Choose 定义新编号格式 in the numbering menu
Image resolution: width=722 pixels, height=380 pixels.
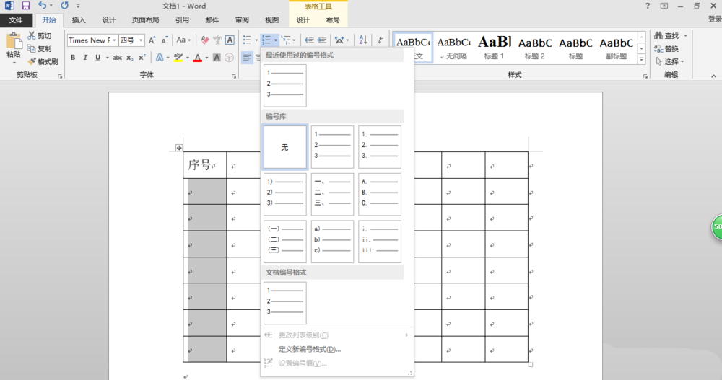309,349
